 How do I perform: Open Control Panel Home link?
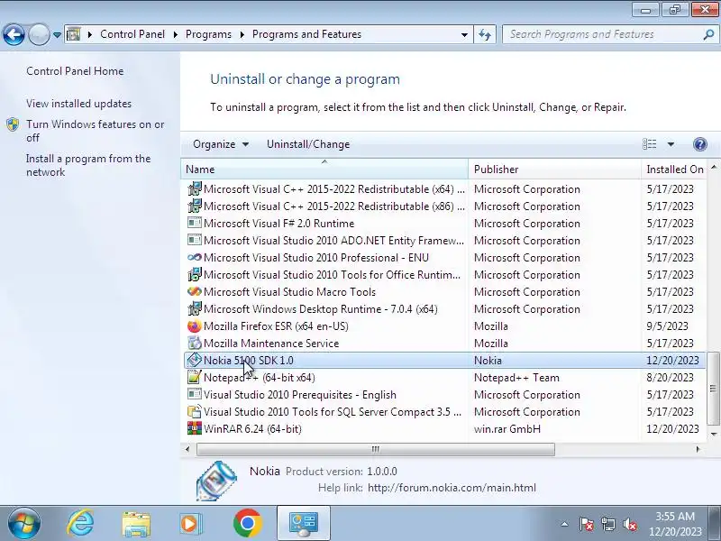pos(75,71)
